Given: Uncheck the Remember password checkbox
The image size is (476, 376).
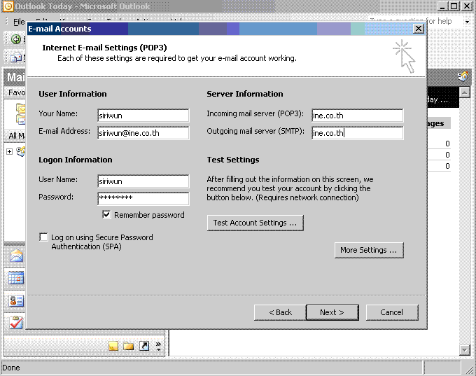Looking at the screenshot, I should click(107, 215).
